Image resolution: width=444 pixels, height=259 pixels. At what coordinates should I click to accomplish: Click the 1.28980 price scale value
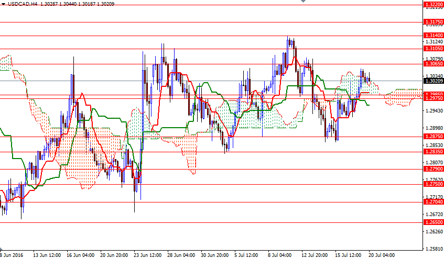(434, 128)
